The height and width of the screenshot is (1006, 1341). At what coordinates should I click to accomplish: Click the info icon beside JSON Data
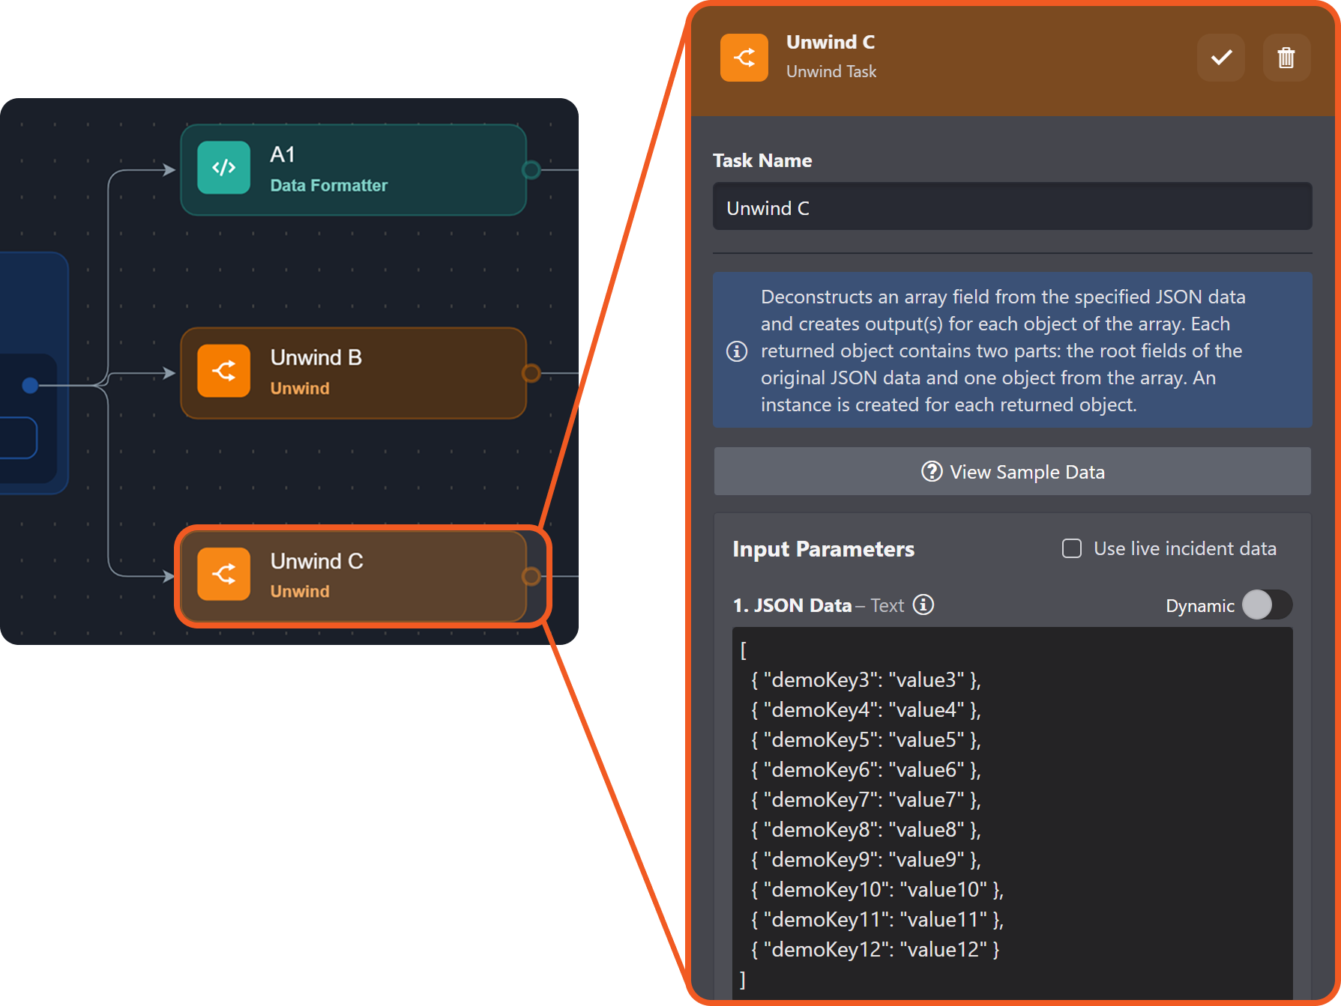[923, 604]
